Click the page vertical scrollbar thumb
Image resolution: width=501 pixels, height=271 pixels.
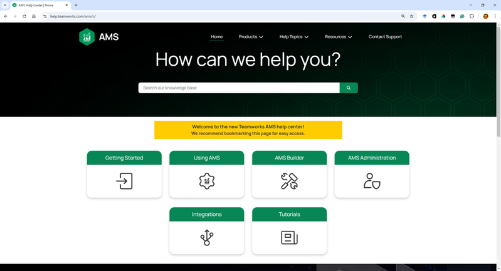point(498,82)
